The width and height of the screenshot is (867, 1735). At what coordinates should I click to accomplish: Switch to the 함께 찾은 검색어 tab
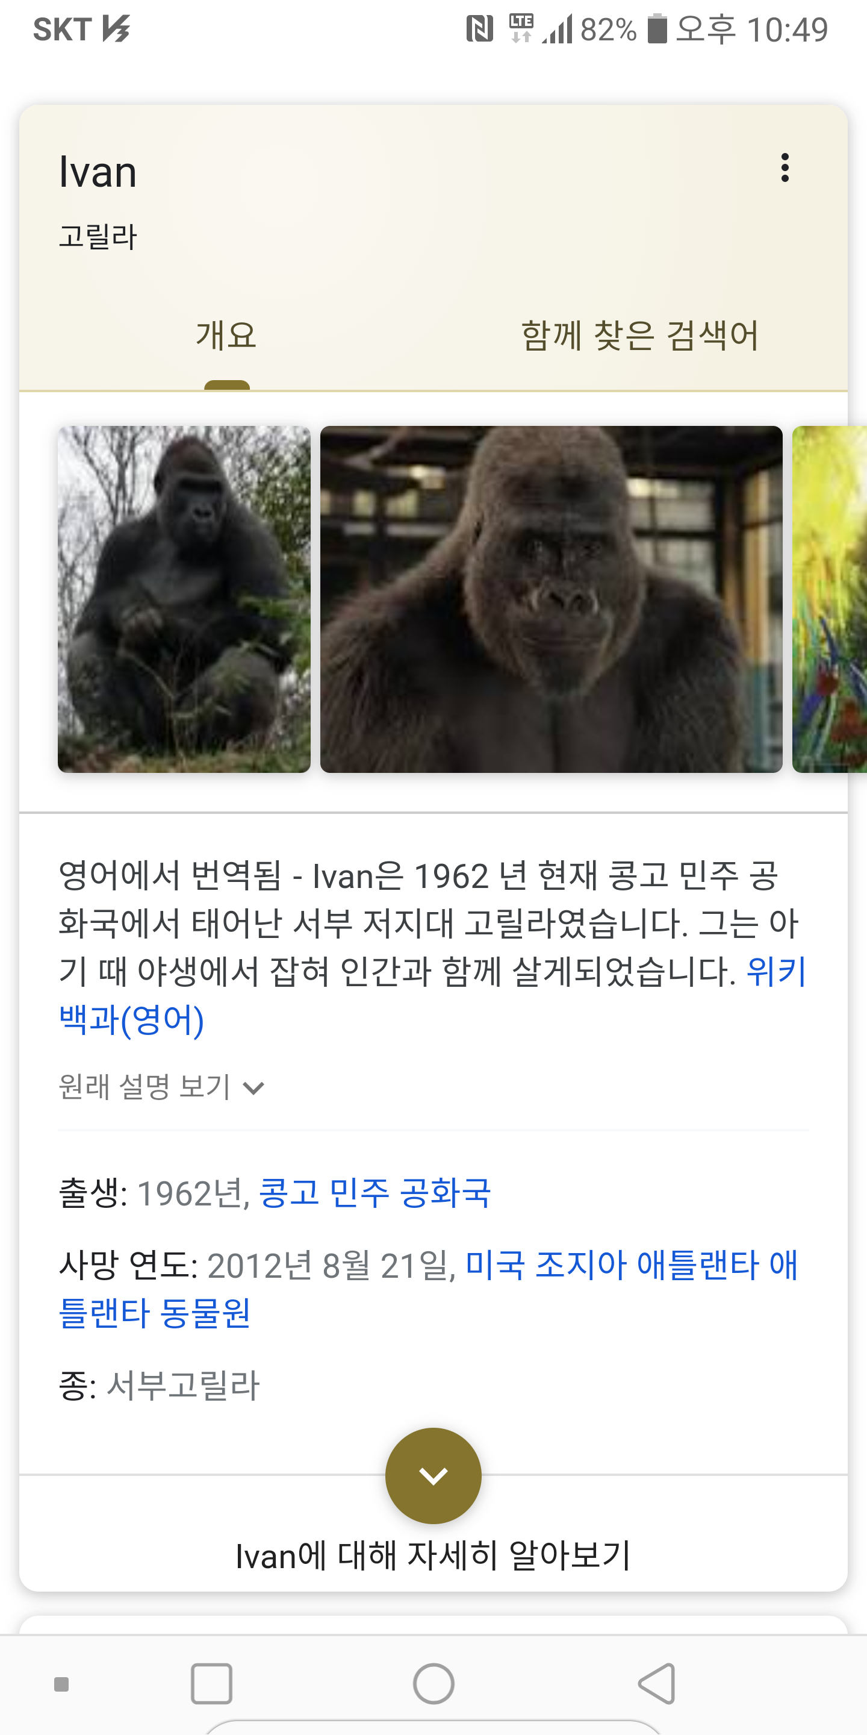pos(639,335)
